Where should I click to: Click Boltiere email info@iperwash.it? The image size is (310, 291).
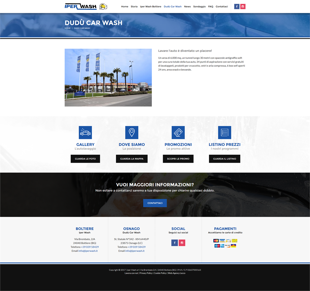(x=88, y=251)
